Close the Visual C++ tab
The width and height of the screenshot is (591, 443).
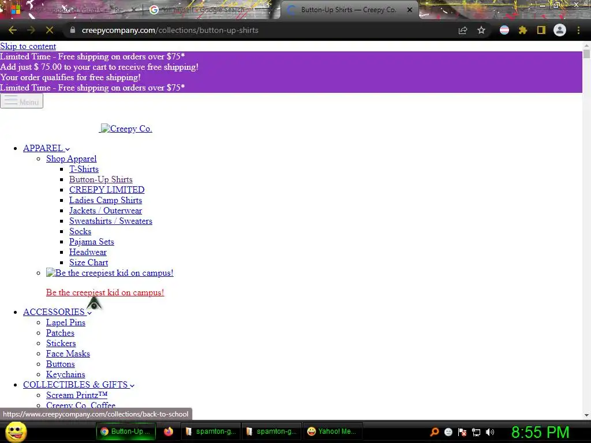coord(133,10)
